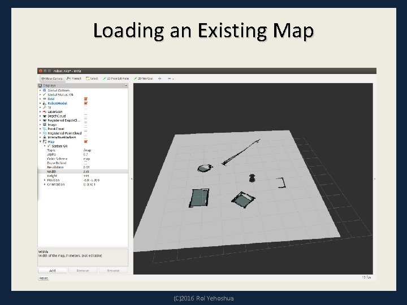Click the PointCloud icon

coord(45,129)
